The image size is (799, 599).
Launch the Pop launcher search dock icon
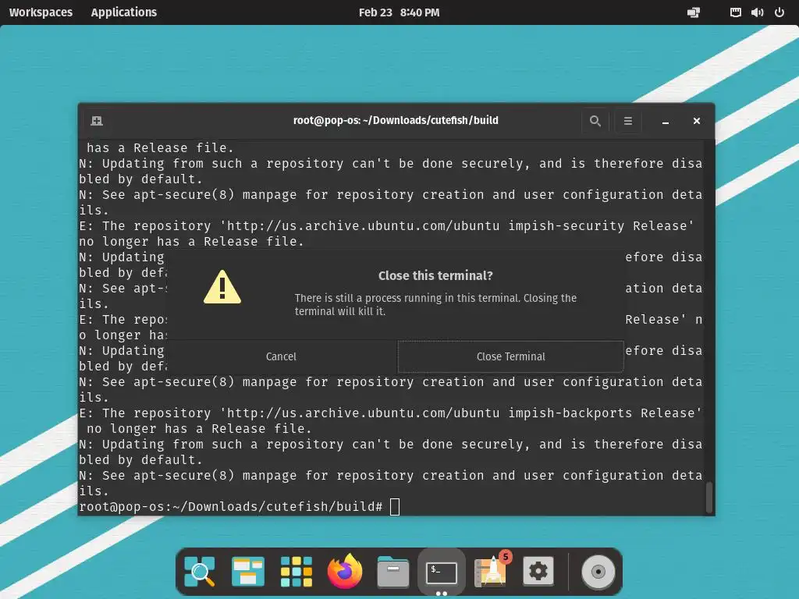click(199, 572)
